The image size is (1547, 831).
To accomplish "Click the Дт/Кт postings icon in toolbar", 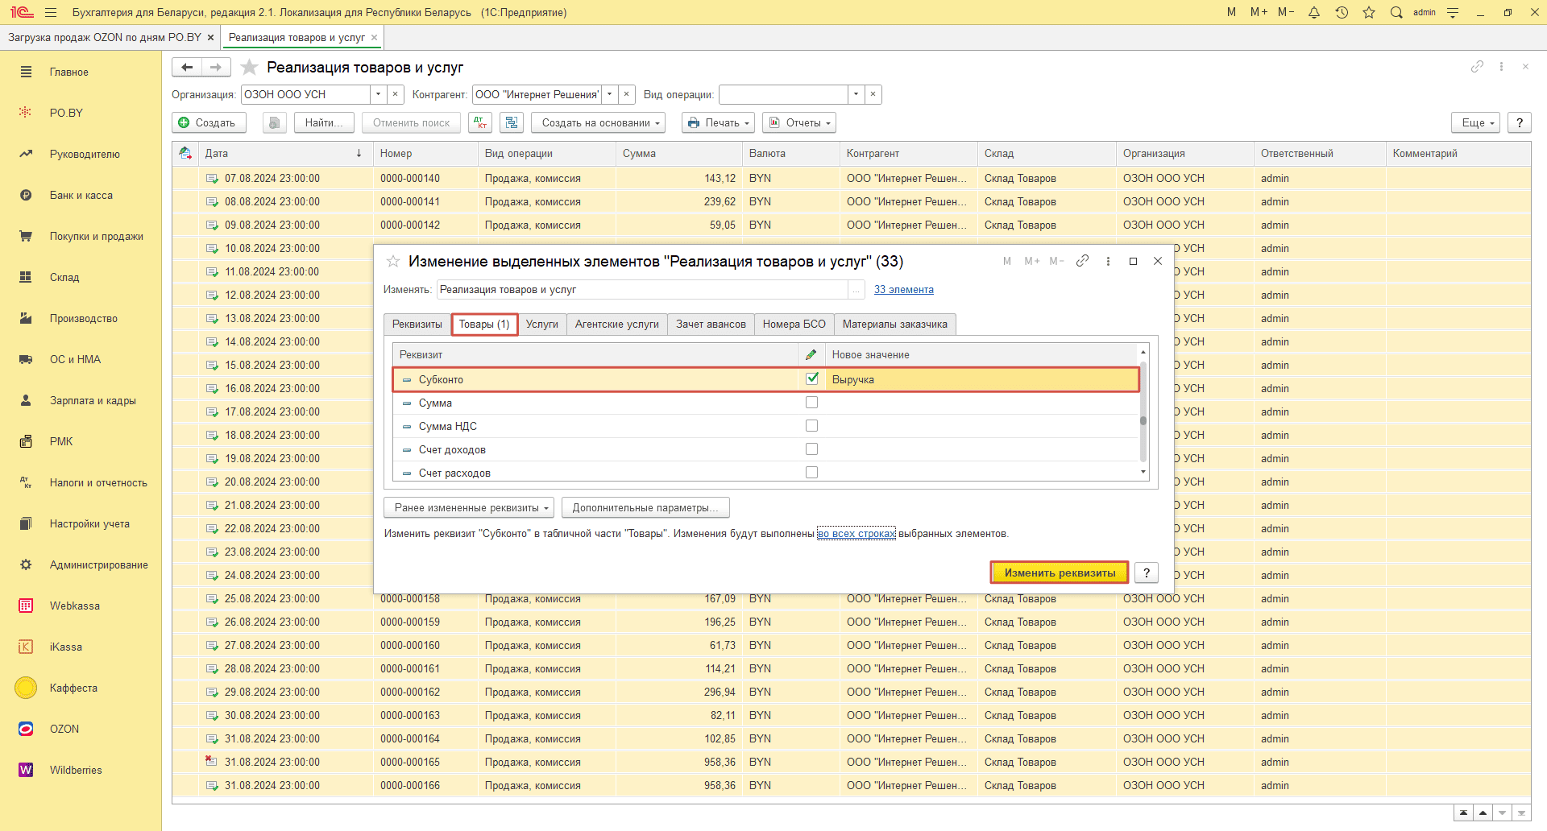I will coord(481,122).
